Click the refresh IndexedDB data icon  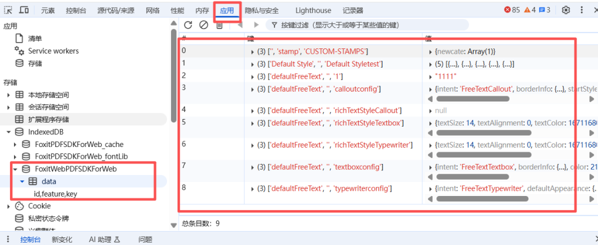pyautogui.click(x=188, y=25)
